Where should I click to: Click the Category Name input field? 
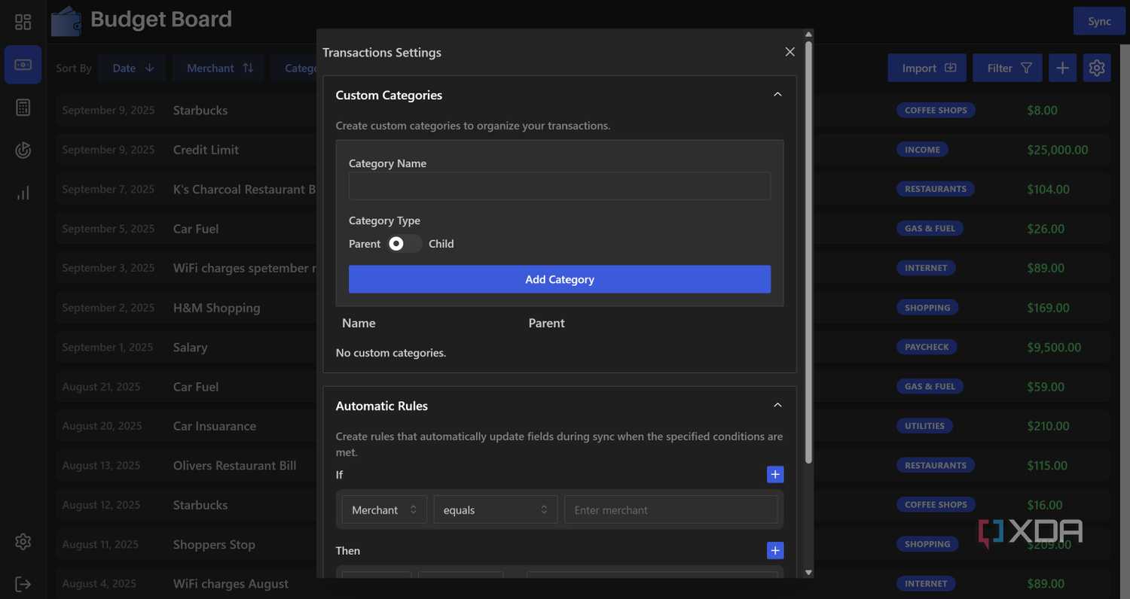[x=560, y=186]
